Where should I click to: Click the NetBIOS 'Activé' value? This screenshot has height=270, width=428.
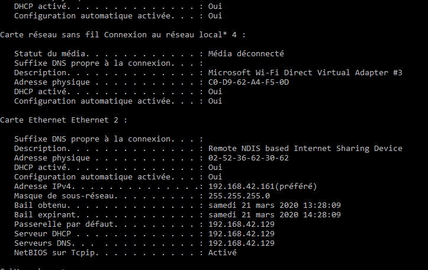223,253
